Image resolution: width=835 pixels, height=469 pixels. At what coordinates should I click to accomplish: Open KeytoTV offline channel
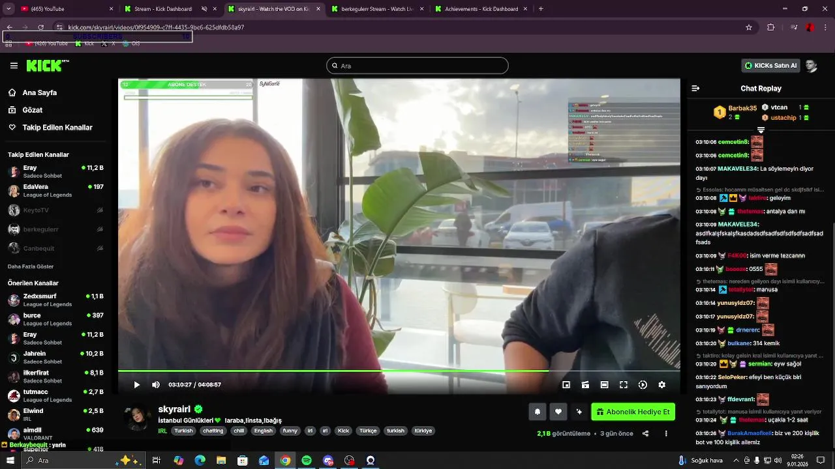tap(55, 210)
